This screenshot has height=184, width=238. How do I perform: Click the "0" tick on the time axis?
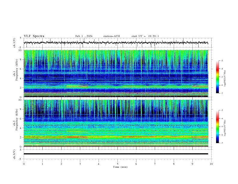[24, 164]
